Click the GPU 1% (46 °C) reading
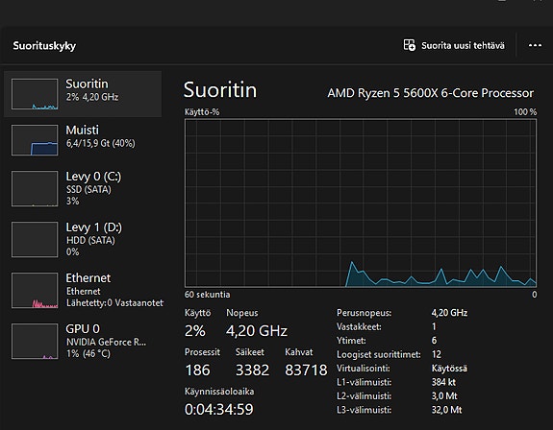Viewport: 553px width, 430px height. 88,353
